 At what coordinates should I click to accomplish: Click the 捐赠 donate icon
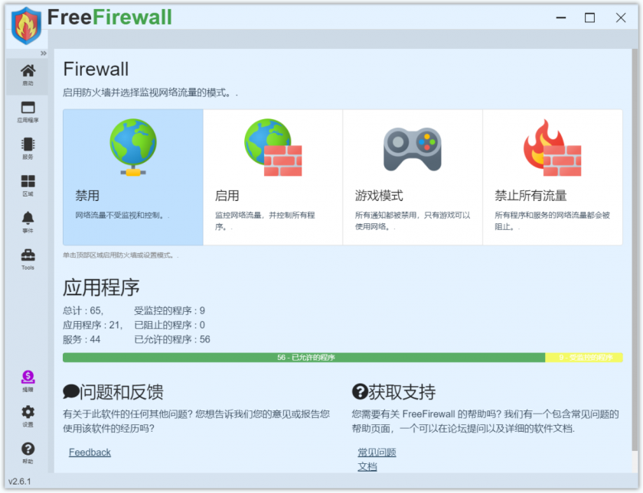(28, 378)
